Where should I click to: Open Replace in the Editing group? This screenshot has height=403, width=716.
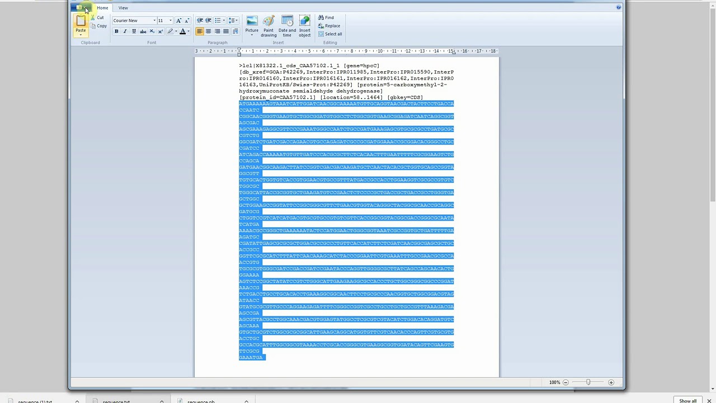[x=329, y=26]
